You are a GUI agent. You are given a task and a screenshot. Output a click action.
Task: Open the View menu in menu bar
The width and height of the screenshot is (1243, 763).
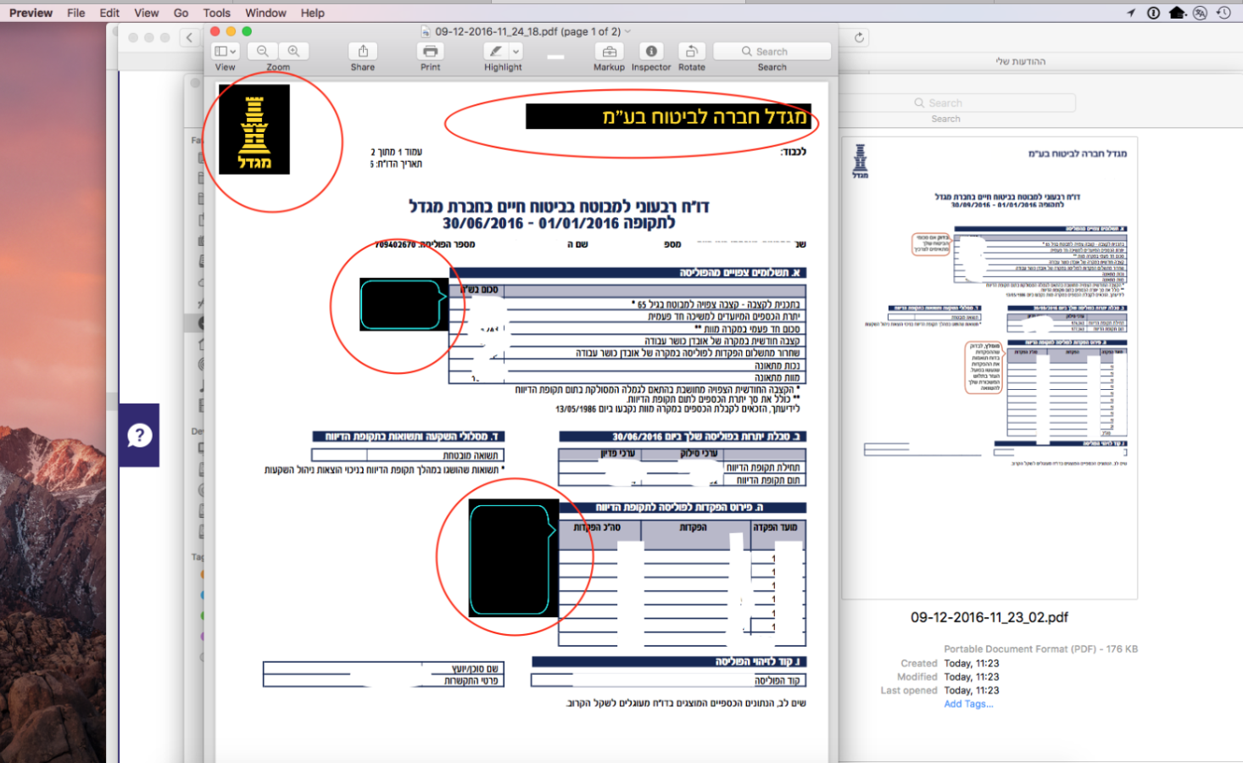[x=146, y=13]
